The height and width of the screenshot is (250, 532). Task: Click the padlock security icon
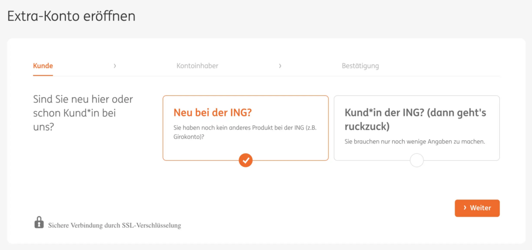[x=39, y=222]
